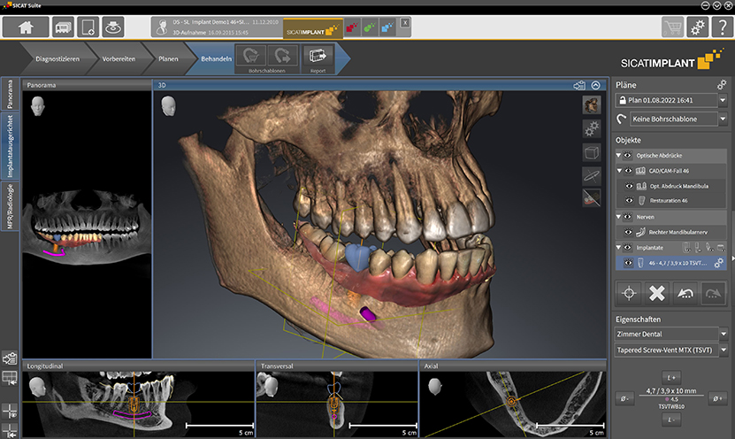Click the Panorama view thumbnail image
The width and height of the screenshot is (735, 439).
point(88,224)
